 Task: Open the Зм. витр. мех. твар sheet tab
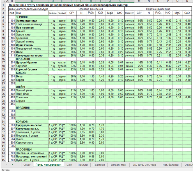pyautogui.click(x=144, y=165)
